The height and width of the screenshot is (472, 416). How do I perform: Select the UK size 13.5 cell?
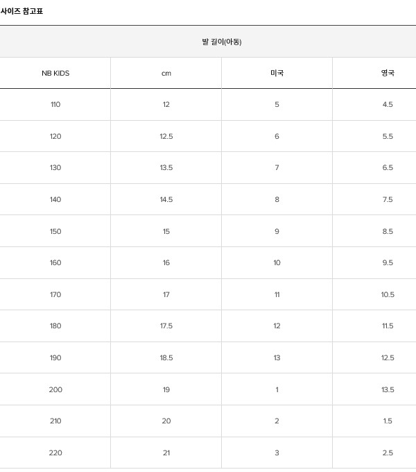[374, 389]
